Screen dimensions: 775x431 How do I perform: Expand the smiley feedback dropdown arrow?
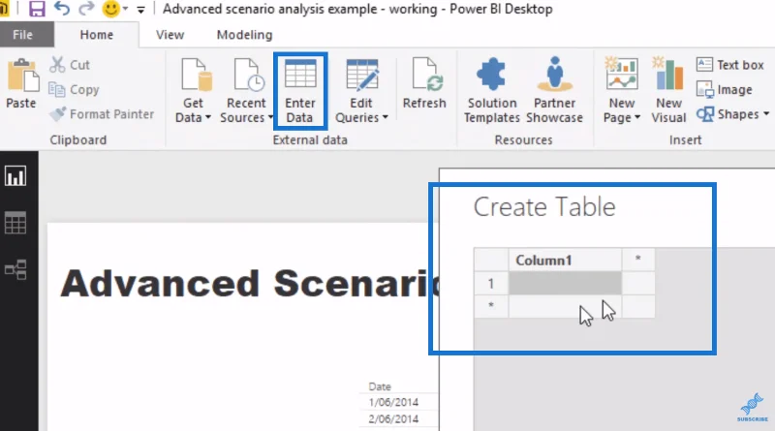pos(125,9)
